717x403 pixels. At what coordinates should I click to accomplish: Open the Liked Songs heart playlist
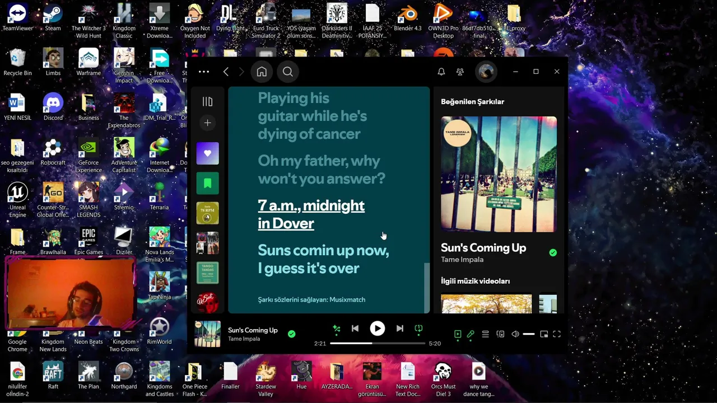point(207,153)
